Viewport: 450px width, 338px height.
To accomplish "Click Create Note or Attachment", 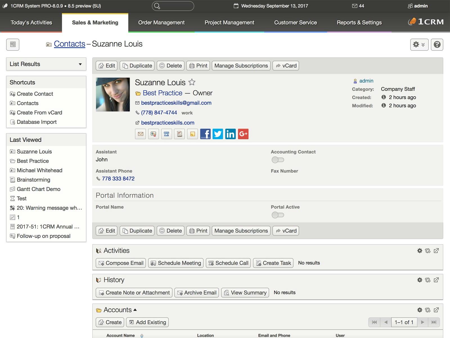I will pyautogui.click(x=134, y=293).
